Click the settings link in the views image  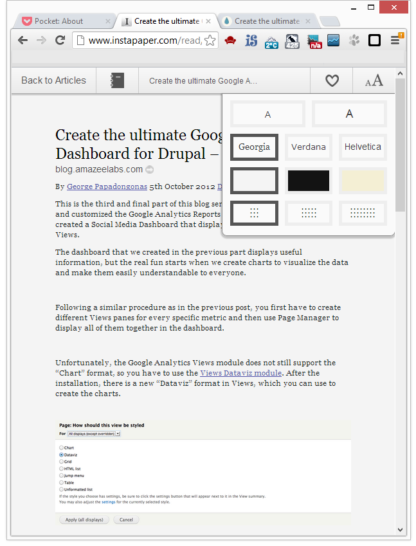click(108, 502)
